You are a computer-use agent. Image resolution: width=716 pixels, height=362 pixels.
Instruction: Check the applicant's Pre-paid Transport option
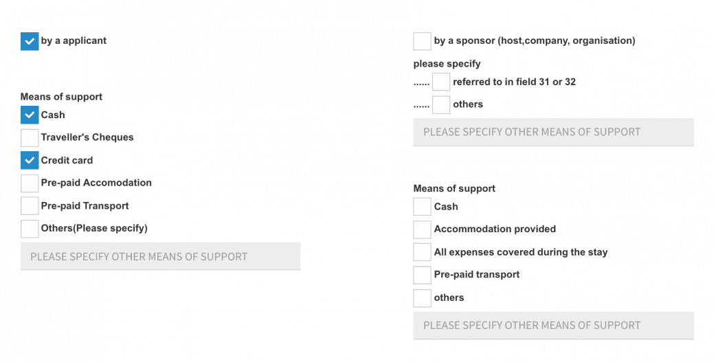coord(30,206)
